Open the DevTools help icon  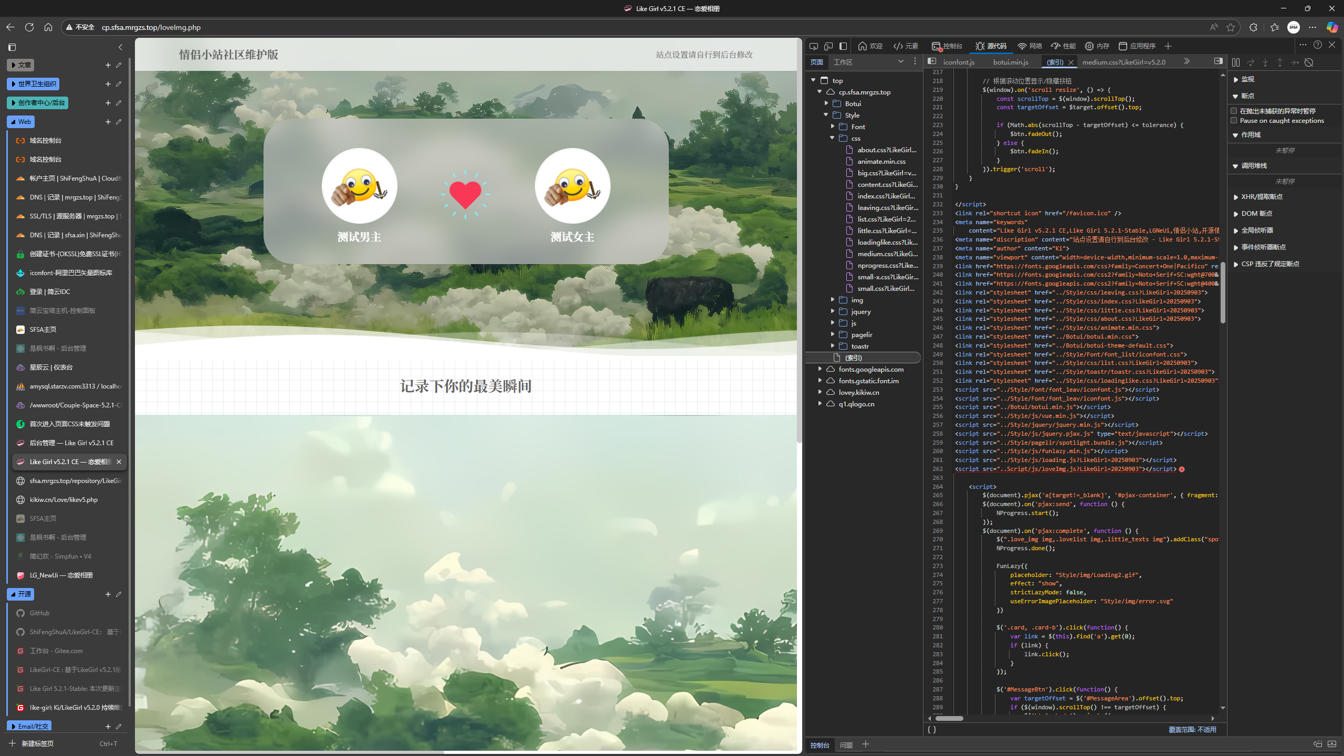point(1317,45)
